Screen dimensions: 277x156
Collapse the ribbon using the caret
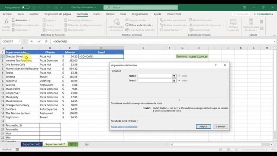click(x=274, y=35)
